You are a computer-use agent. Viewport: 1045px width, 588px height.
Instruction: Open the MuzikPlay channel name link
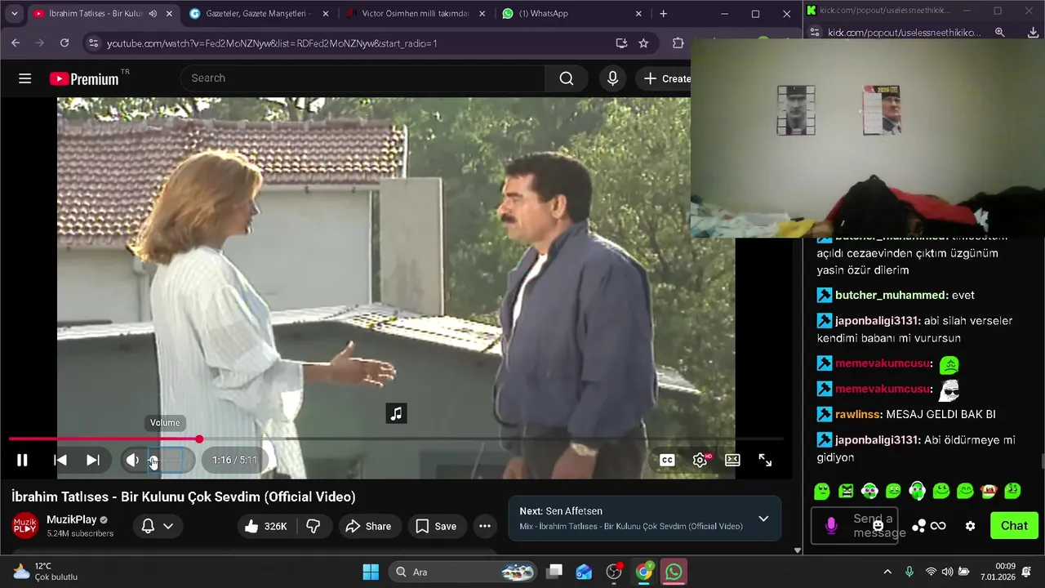(72, 519)
